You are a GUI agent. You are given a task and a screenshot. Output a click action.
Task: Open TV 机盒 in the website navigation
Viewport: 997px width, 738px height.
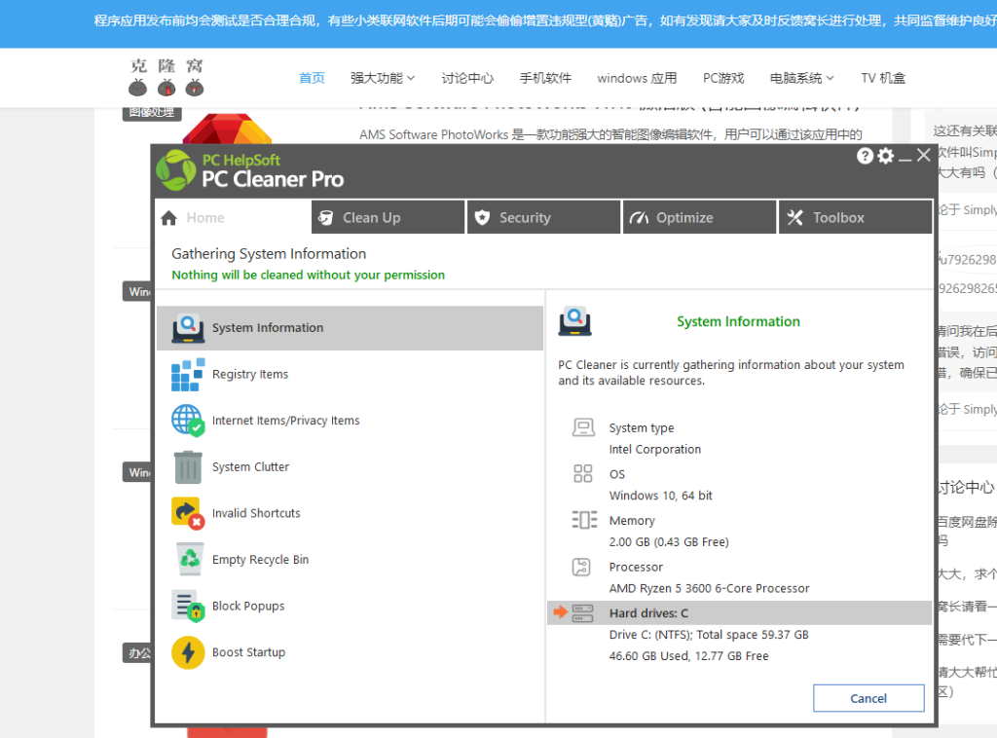pyautogui.click(x=883, y=78)
